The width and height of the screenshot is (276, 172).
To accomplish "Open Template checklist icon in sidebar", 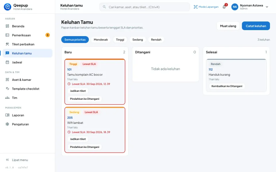I will (x=7, y=89).
